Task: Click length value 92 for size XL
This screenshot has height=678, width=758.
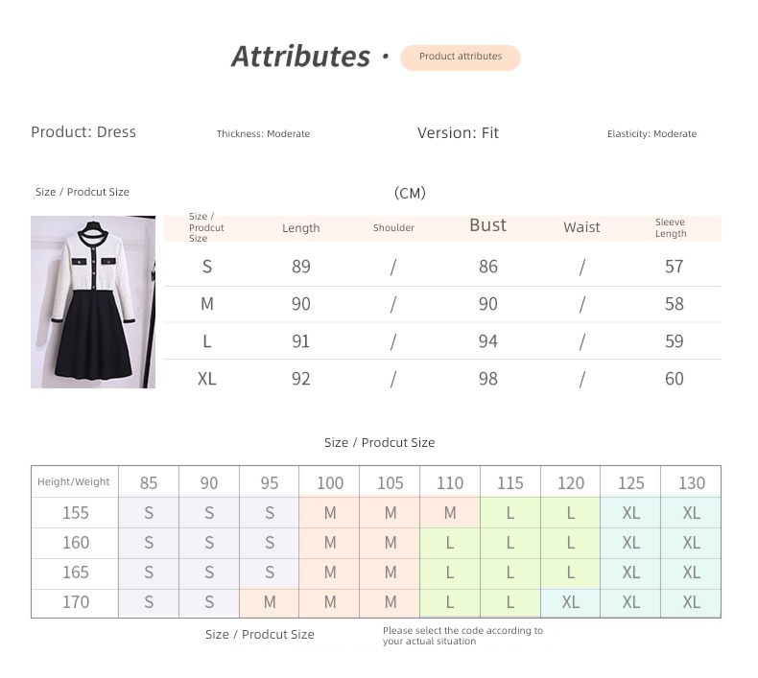Action: coord(300,379)
